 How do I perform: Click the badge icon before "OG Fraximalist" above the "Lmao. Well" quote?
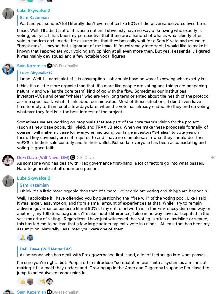click(x=49, y=66)
